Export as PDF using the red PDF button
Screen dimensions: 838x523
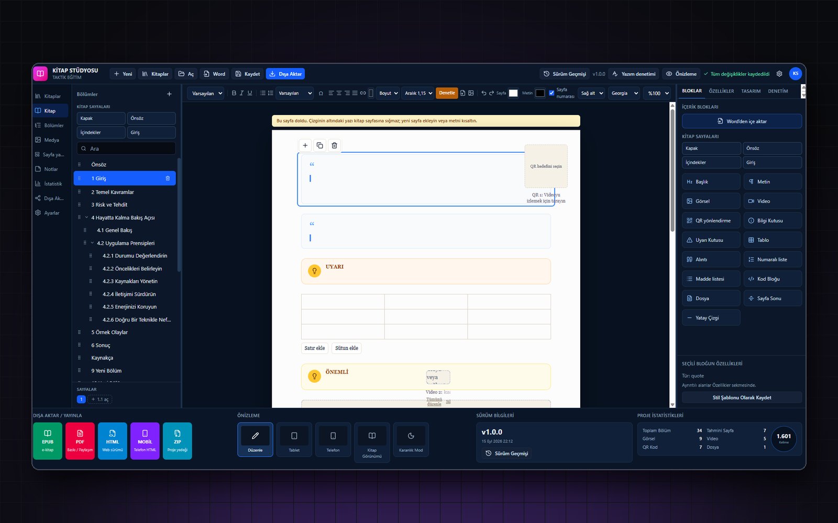click(x=80, y=441)
